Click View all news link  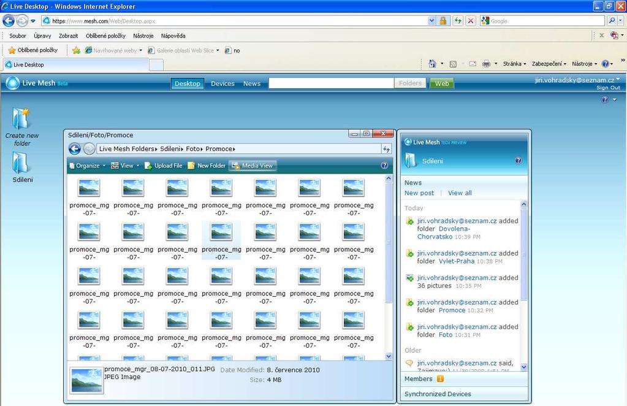460,193
